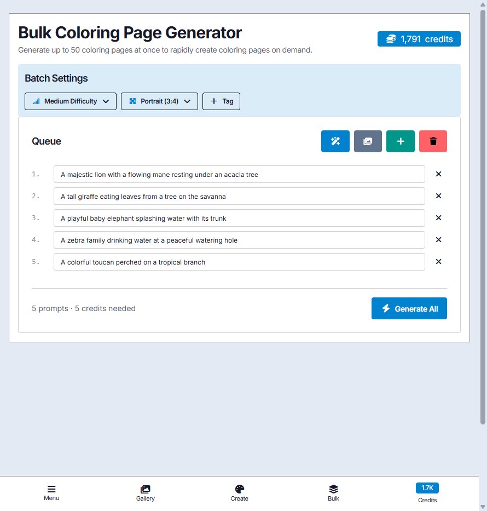Open the magic wand prompt generator
The image size is (487, 511).
[x=335, y=141]
